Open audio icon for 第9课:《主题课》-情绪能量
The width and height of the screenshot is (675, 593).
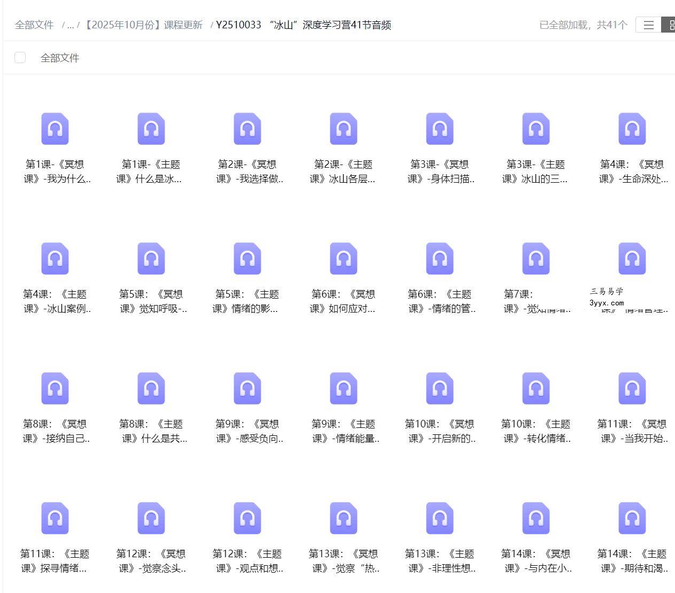pyautogui.click(x=344, y=388)
